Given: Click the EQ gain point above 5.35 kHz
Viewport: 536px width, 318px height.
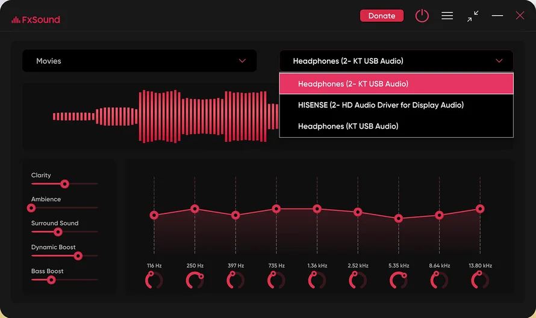Looking at the screenshot, I should pos(398,218).
